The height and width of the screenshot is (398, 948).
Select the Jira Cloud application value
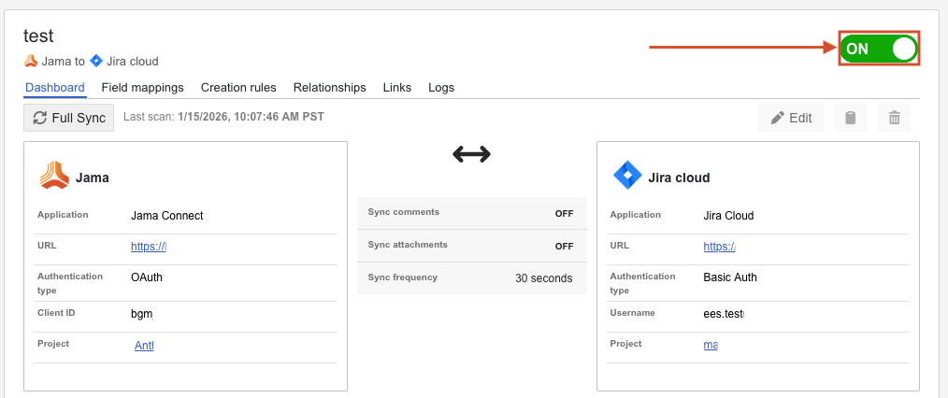(728, 216)
